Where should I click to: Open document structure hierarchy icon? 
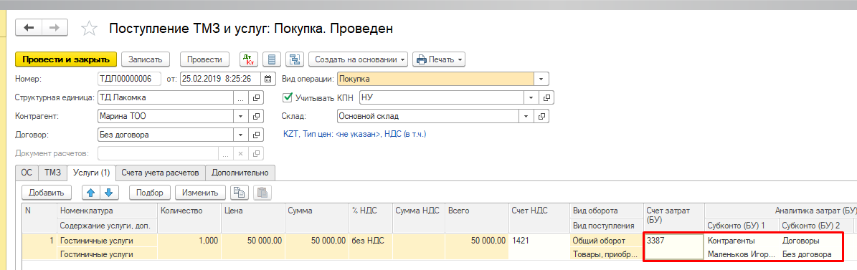coord(295,59)
